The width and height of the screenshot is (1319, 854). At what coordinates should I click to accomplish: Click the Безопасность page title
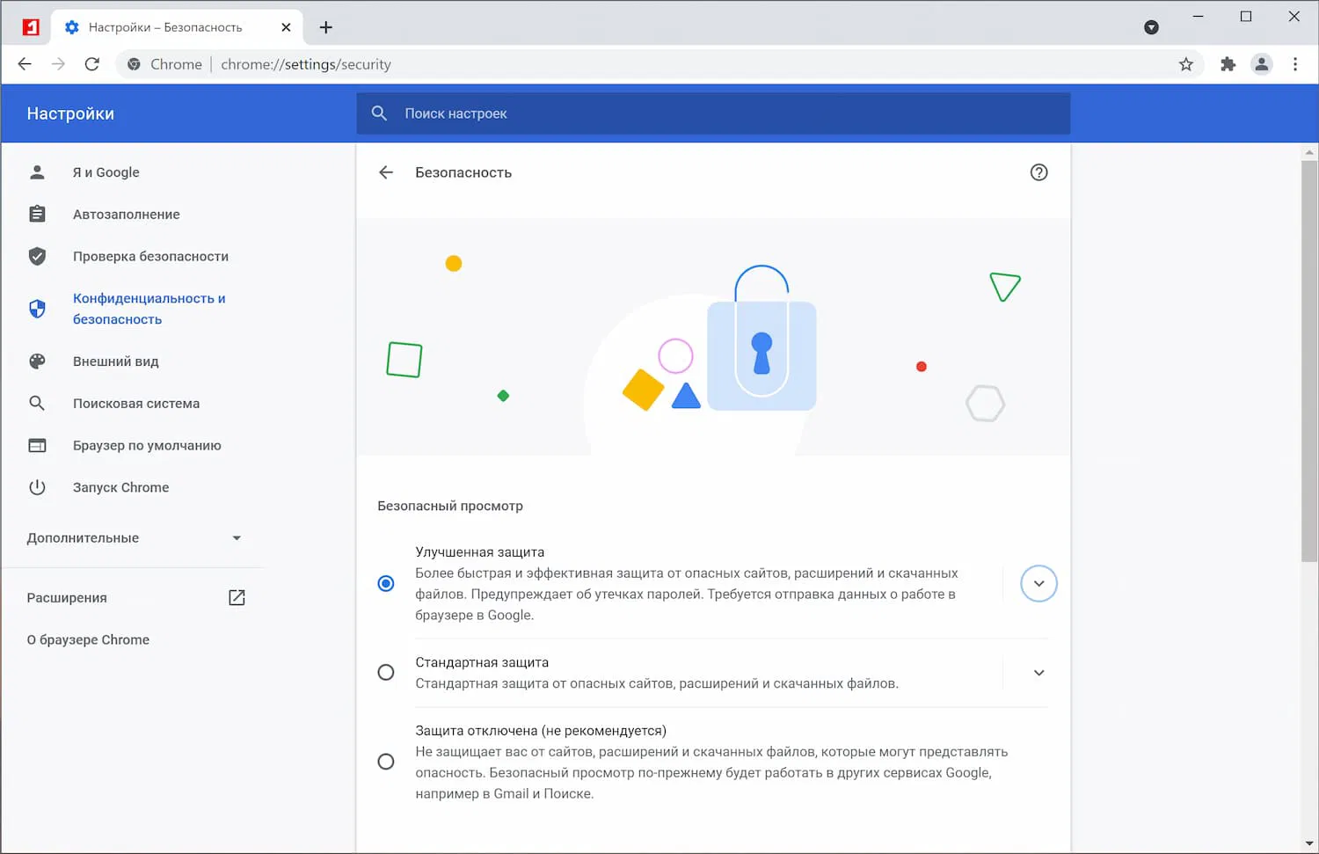(x=463, y=172)
